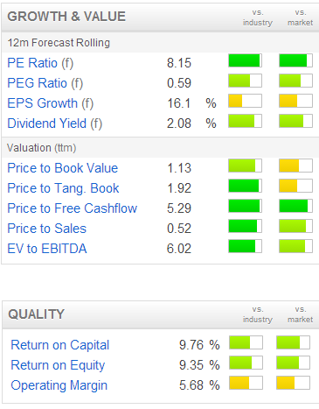Click Operating Margin vs. industry bar
Screen dimensions: 319x409
point(246,383)
